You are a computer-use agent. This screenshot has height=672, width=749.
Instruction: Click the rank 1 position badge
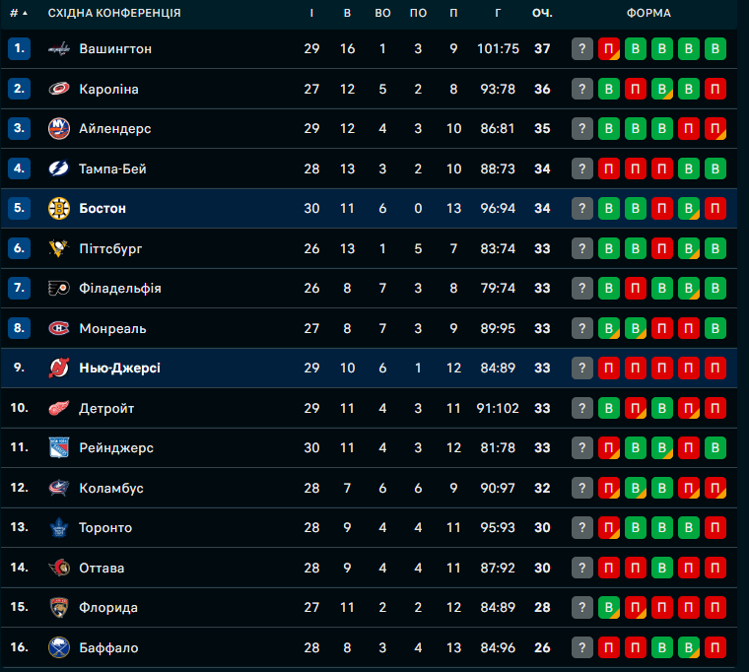coord(20,48)
